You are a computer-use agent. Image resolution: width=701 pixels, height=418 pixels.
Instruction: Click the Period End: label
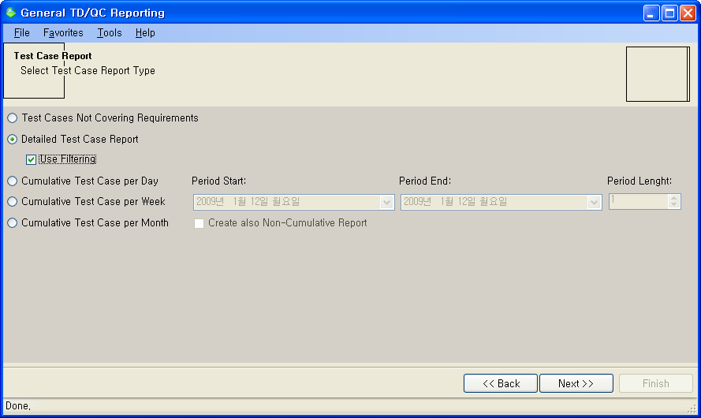pyautogui.click(x=425, y=181)
